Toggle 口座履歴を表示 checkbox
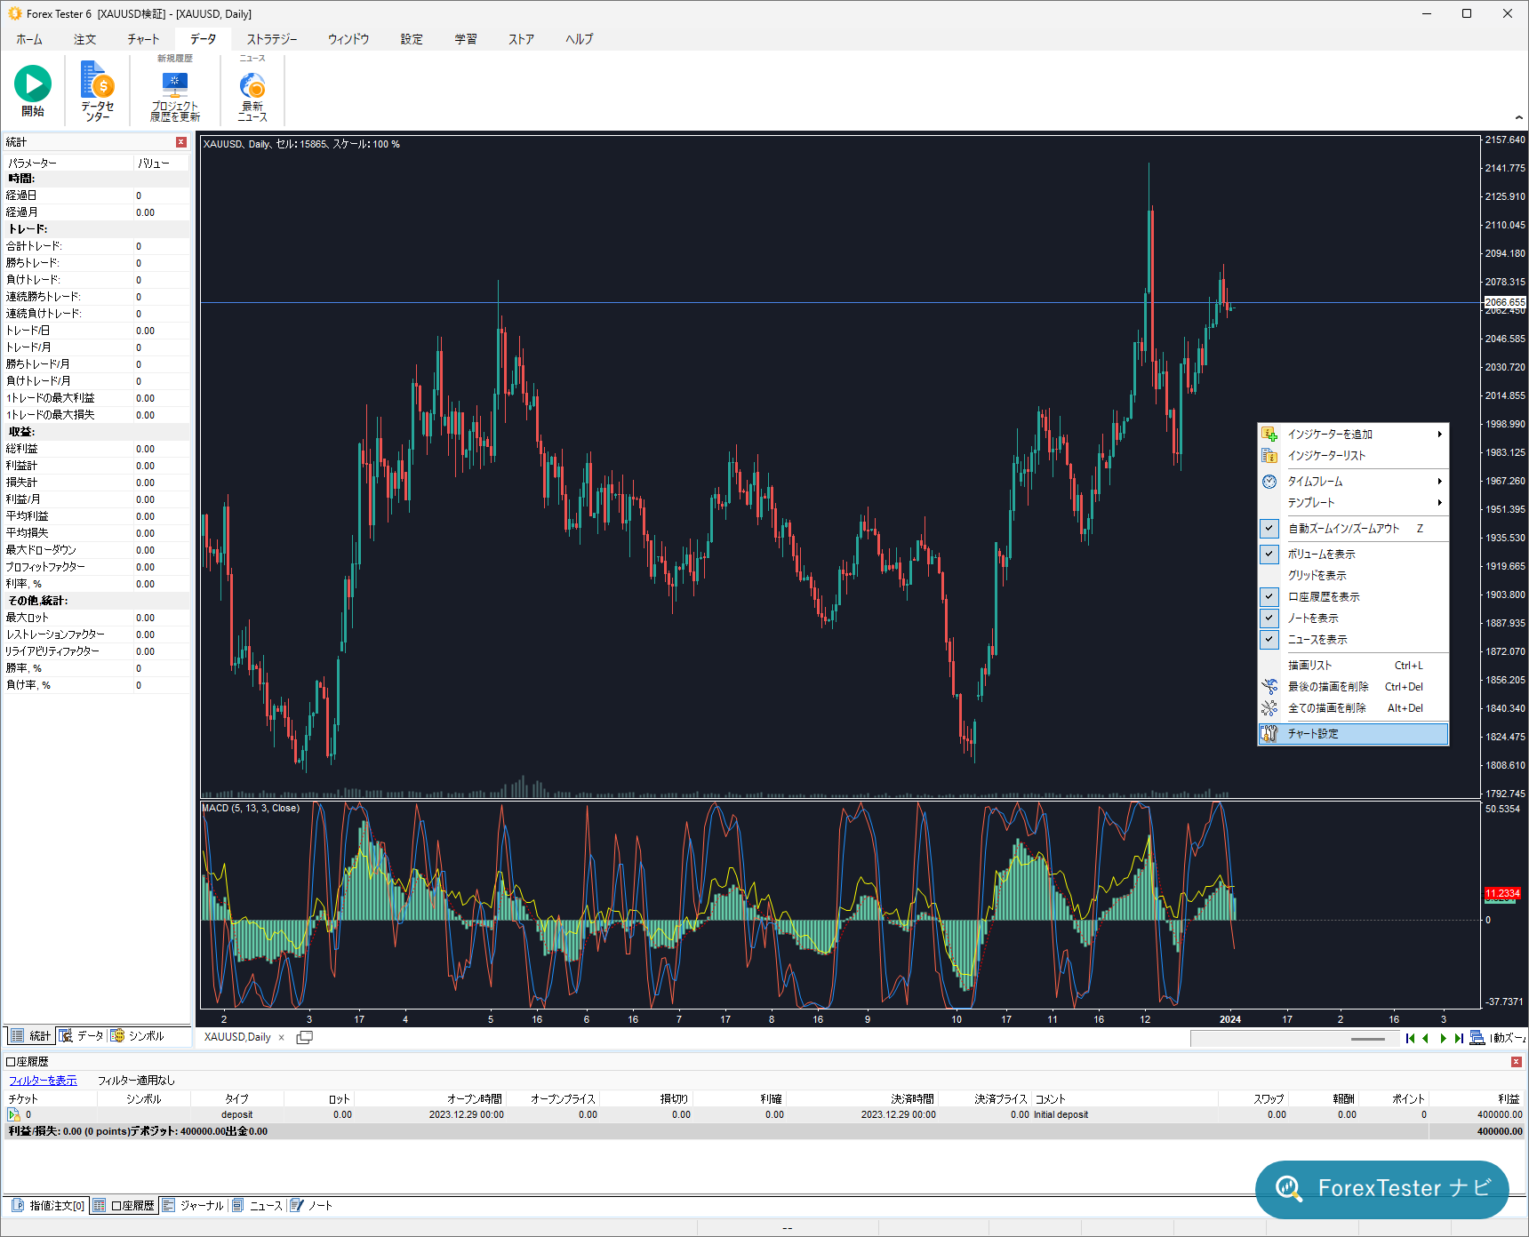Image resolution: width=1529 pixels, height=1237 pixels. (x=1269, y=597)
